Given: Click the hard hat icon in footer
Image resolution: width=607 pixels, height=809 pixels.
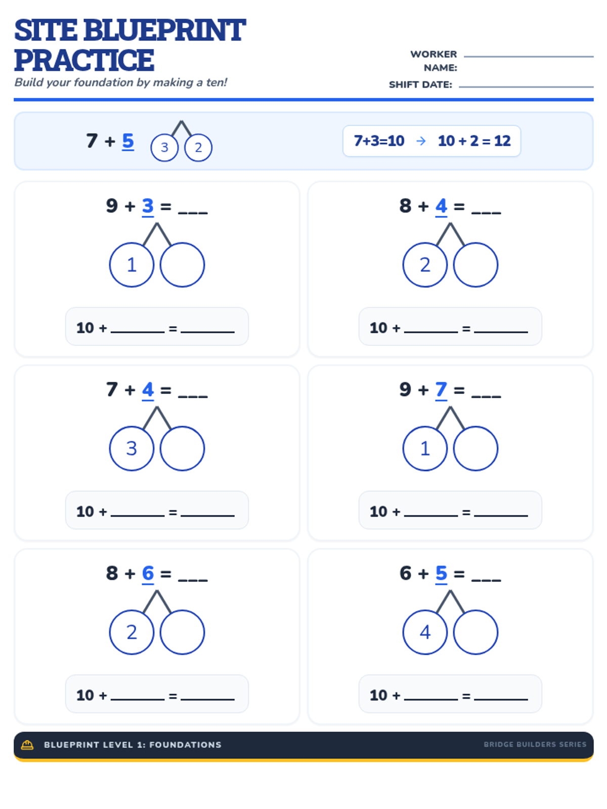Looking at the screenshot, I should coord(27,744).
